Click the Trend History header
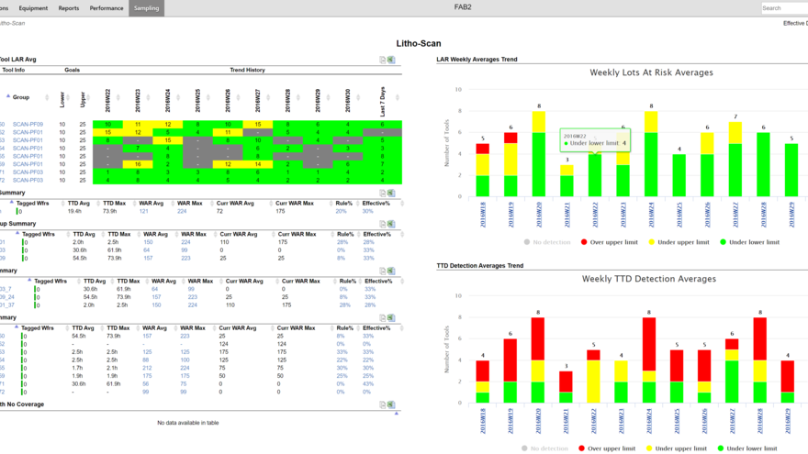This screenshot has height=454, width=808. click(x=247, y=70)
